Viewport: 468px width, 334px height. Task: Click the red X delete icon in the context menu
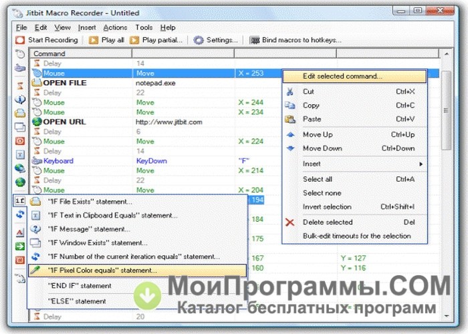click(x=289, y=222)
